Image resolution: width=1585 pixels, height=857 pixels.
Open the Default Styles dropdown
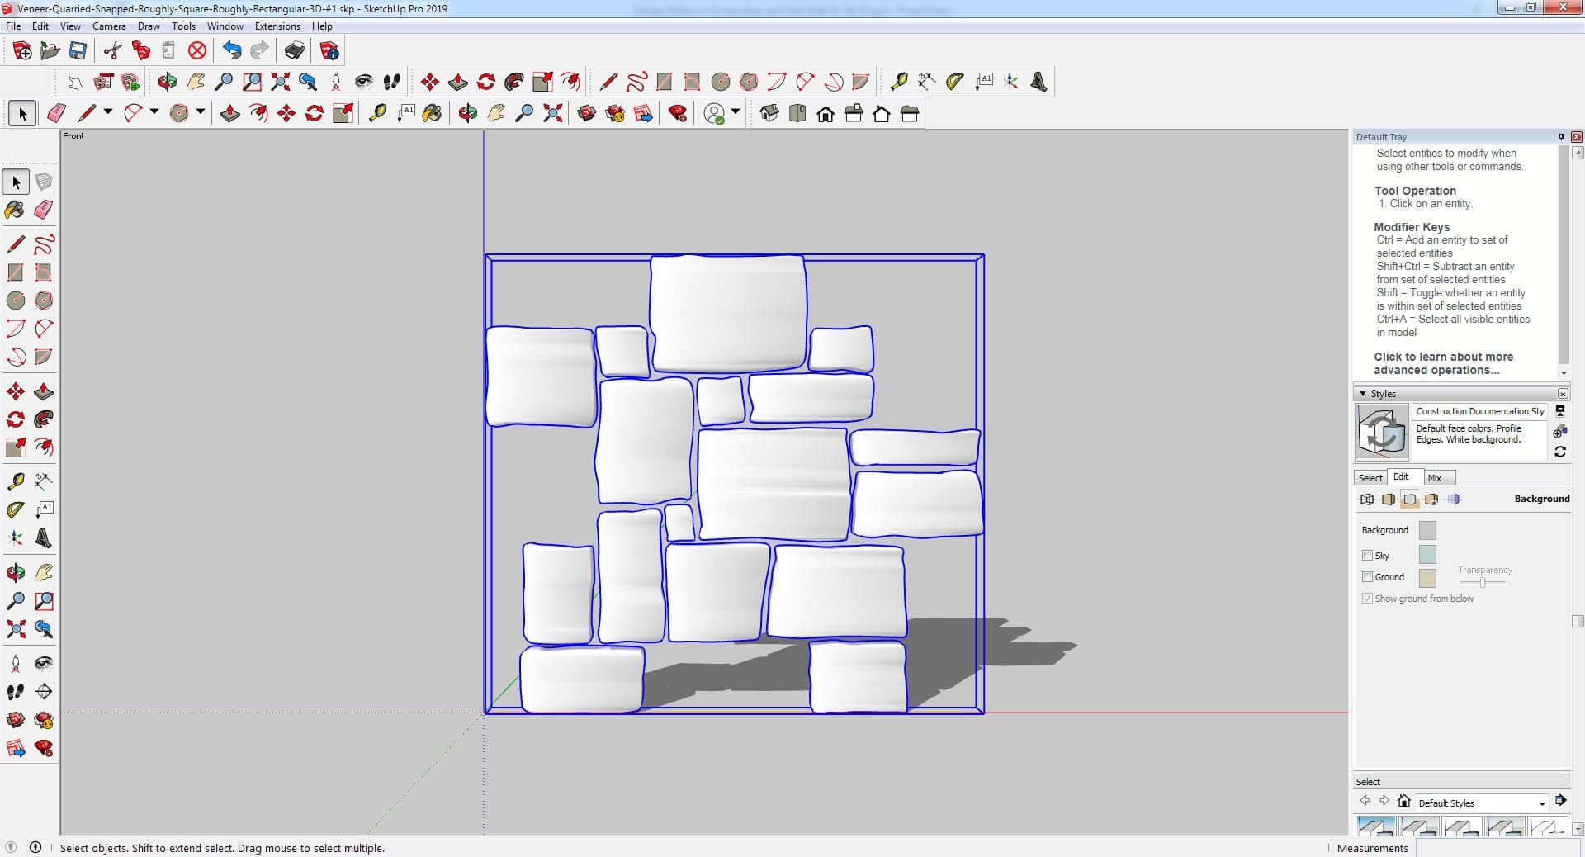pos(1541,803)
